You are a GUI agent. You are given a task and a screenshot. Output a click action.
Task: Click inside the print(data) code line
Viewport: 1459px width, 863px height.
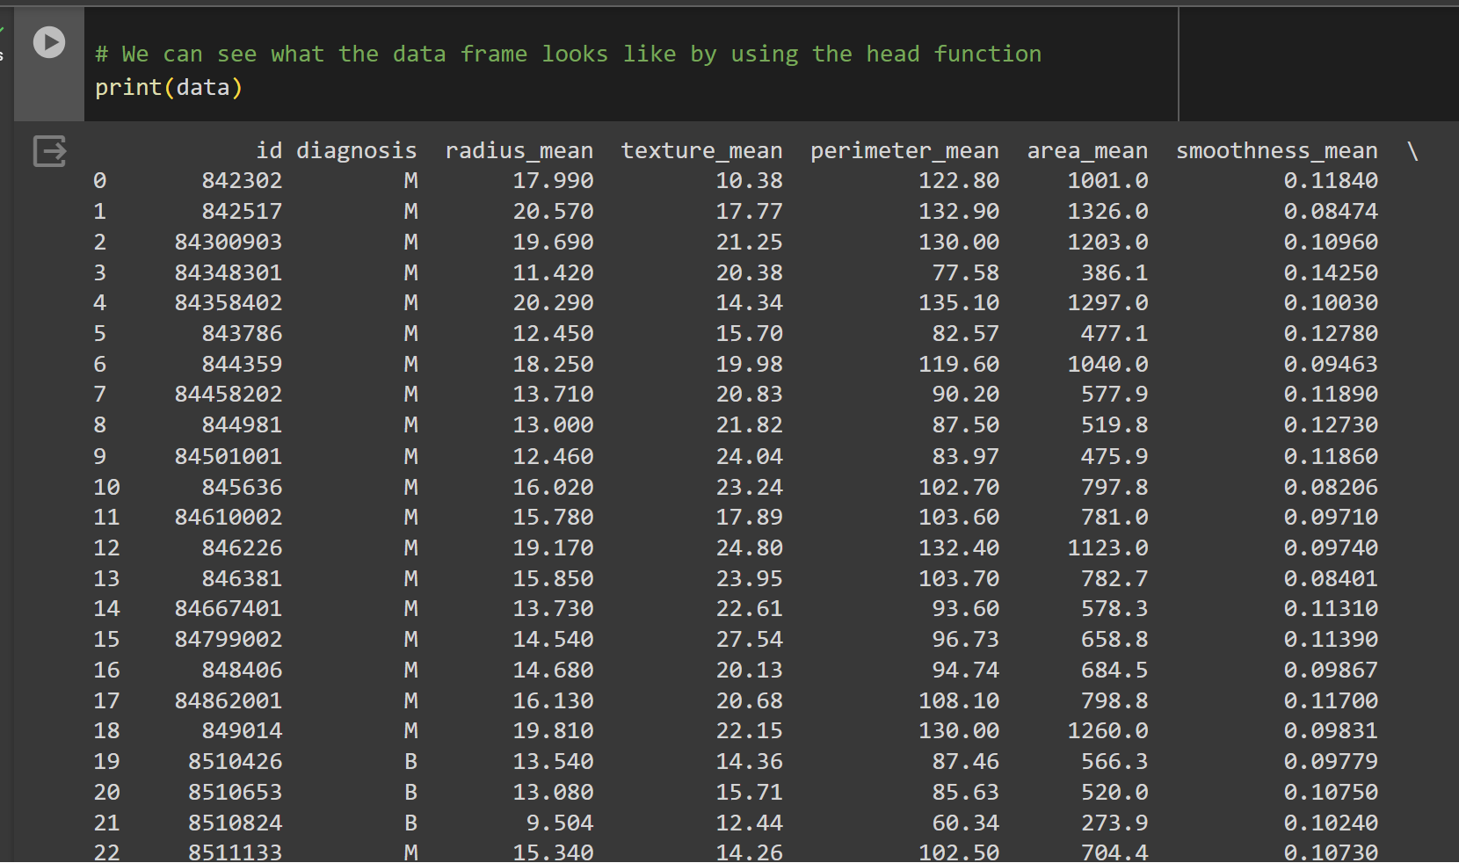[x=169, y=88]
